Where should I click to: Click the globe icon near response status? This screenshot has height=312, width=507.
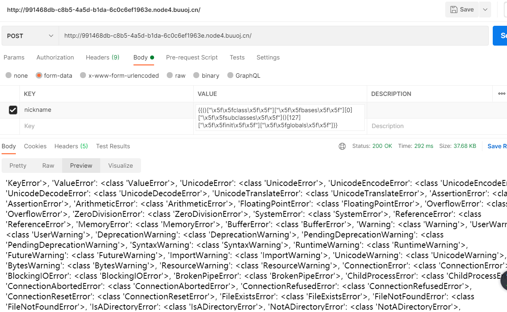342,146
